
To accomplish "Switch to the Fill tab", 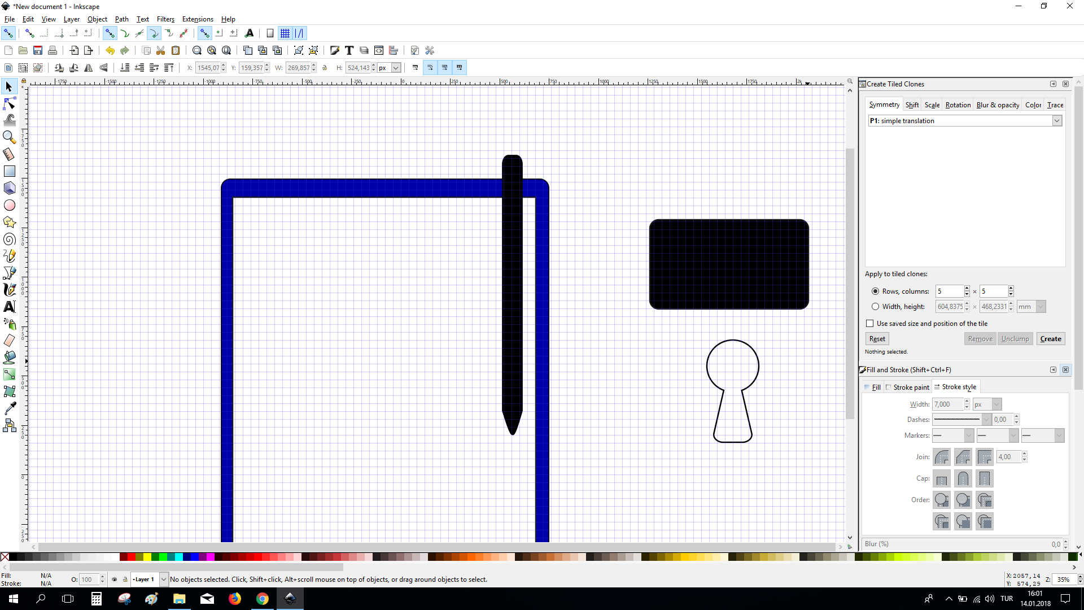I will tap(873, 387).
